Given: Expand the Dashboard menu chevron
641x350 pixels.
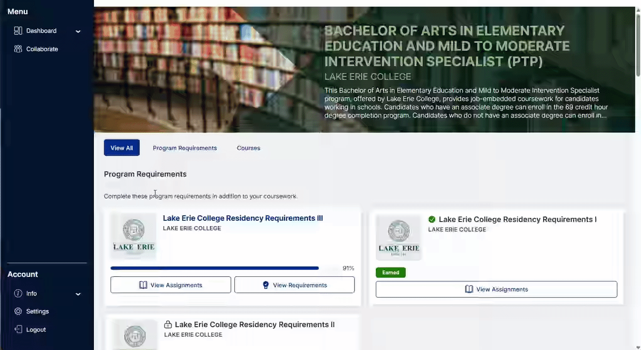Looking at the screenshot, I should pos(78,31).
